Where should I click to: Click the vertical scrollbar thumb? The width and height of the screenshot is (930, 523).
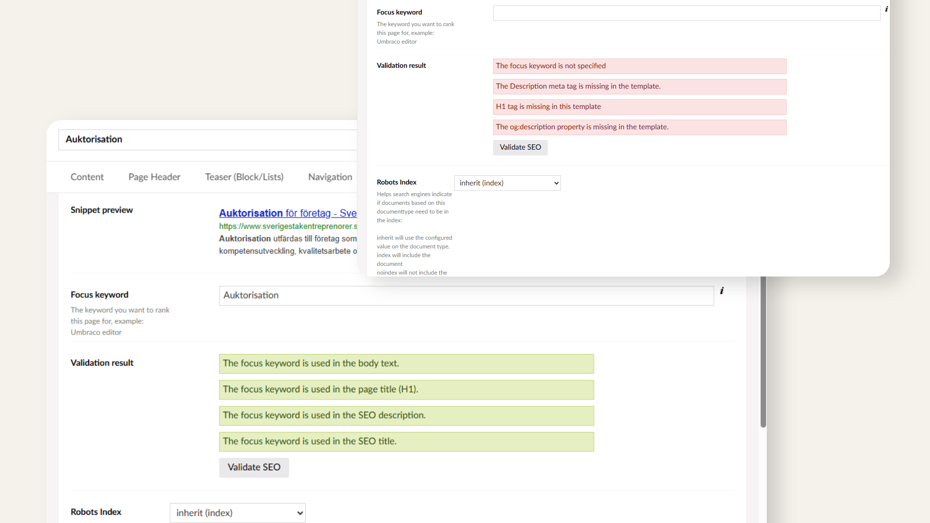click(x=763, y=351)
